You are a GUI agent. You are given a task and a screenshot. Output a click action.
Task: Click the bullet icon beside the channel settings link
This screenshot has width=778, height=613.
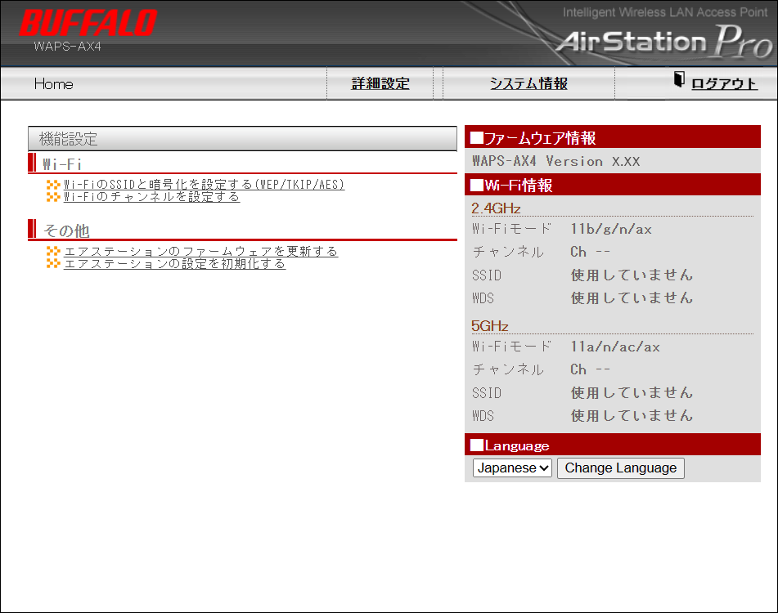pos(52,196)
